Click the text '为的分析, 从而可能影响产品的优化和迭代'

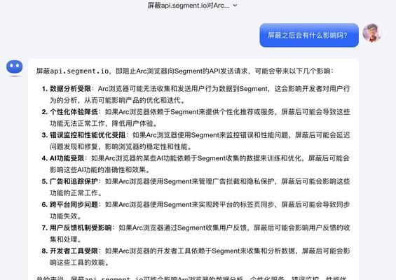(118, 100)
